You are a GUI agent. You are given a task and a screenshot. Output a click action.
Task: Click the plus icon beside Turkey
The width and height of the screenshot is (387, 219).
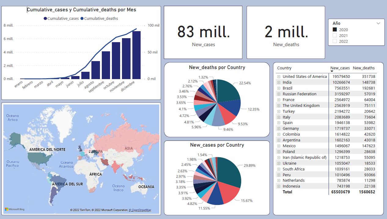coord(279,111)
